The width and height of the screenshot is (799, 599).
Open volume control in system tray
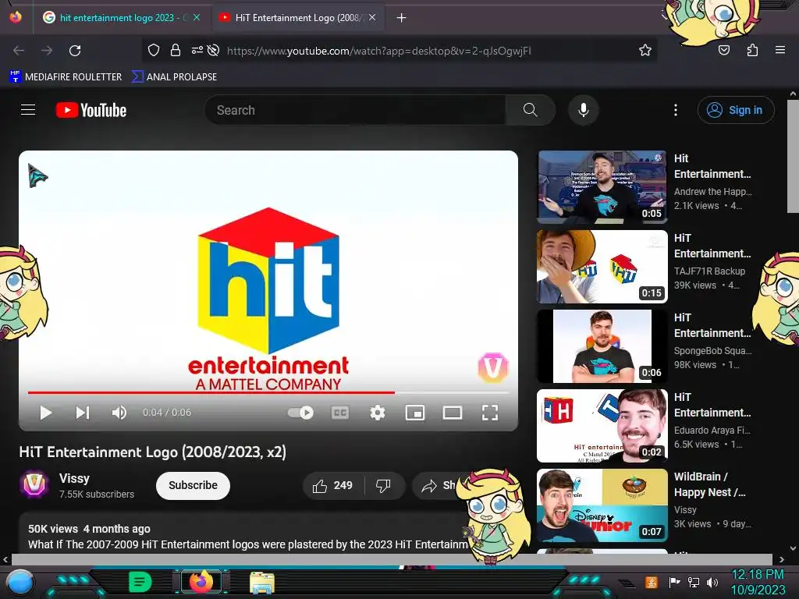pyautogui.click(x=712, y=582)
